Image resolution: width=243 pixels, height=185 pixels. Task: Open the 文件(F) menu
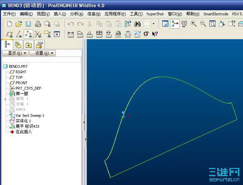[x=9, y=14]
